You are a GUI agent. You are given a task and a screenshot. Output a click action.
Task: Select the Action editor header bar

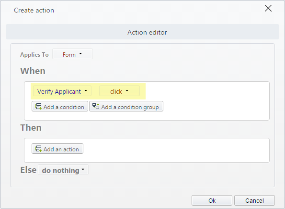143,32
